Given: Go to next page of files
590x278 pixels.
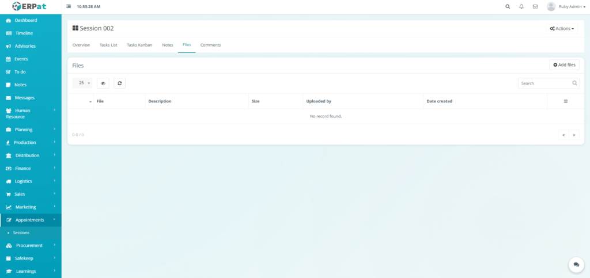Looking at the screenshot, I should click(x=574, y=135).
